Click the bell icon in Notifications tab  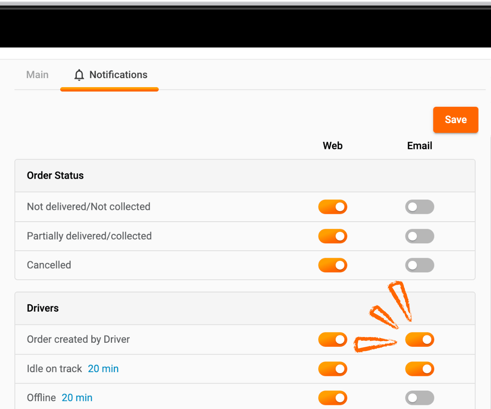point(79,75)
